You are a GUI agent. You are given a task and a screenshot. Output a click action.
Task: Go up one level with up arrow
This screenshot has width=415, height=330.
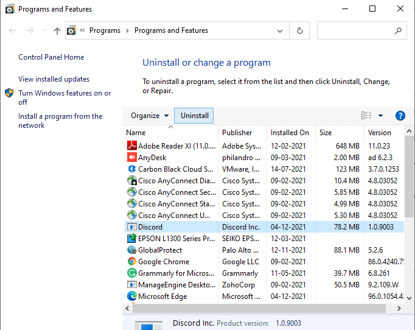tap(57, 30)
